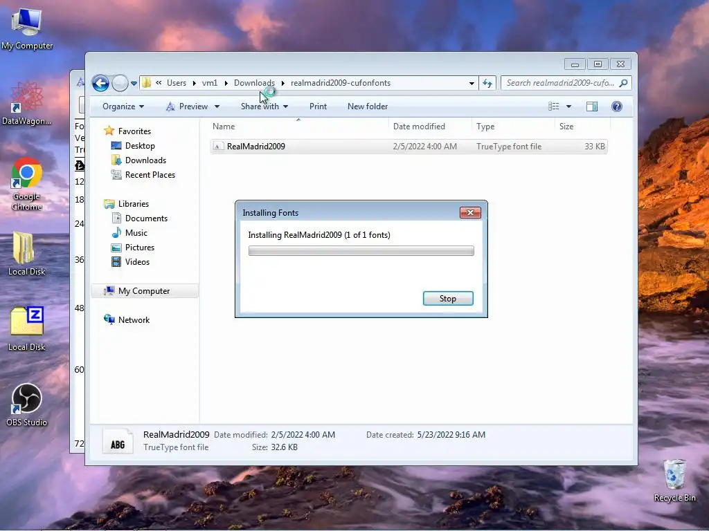Toggle the preview pane button

(592, 106)
